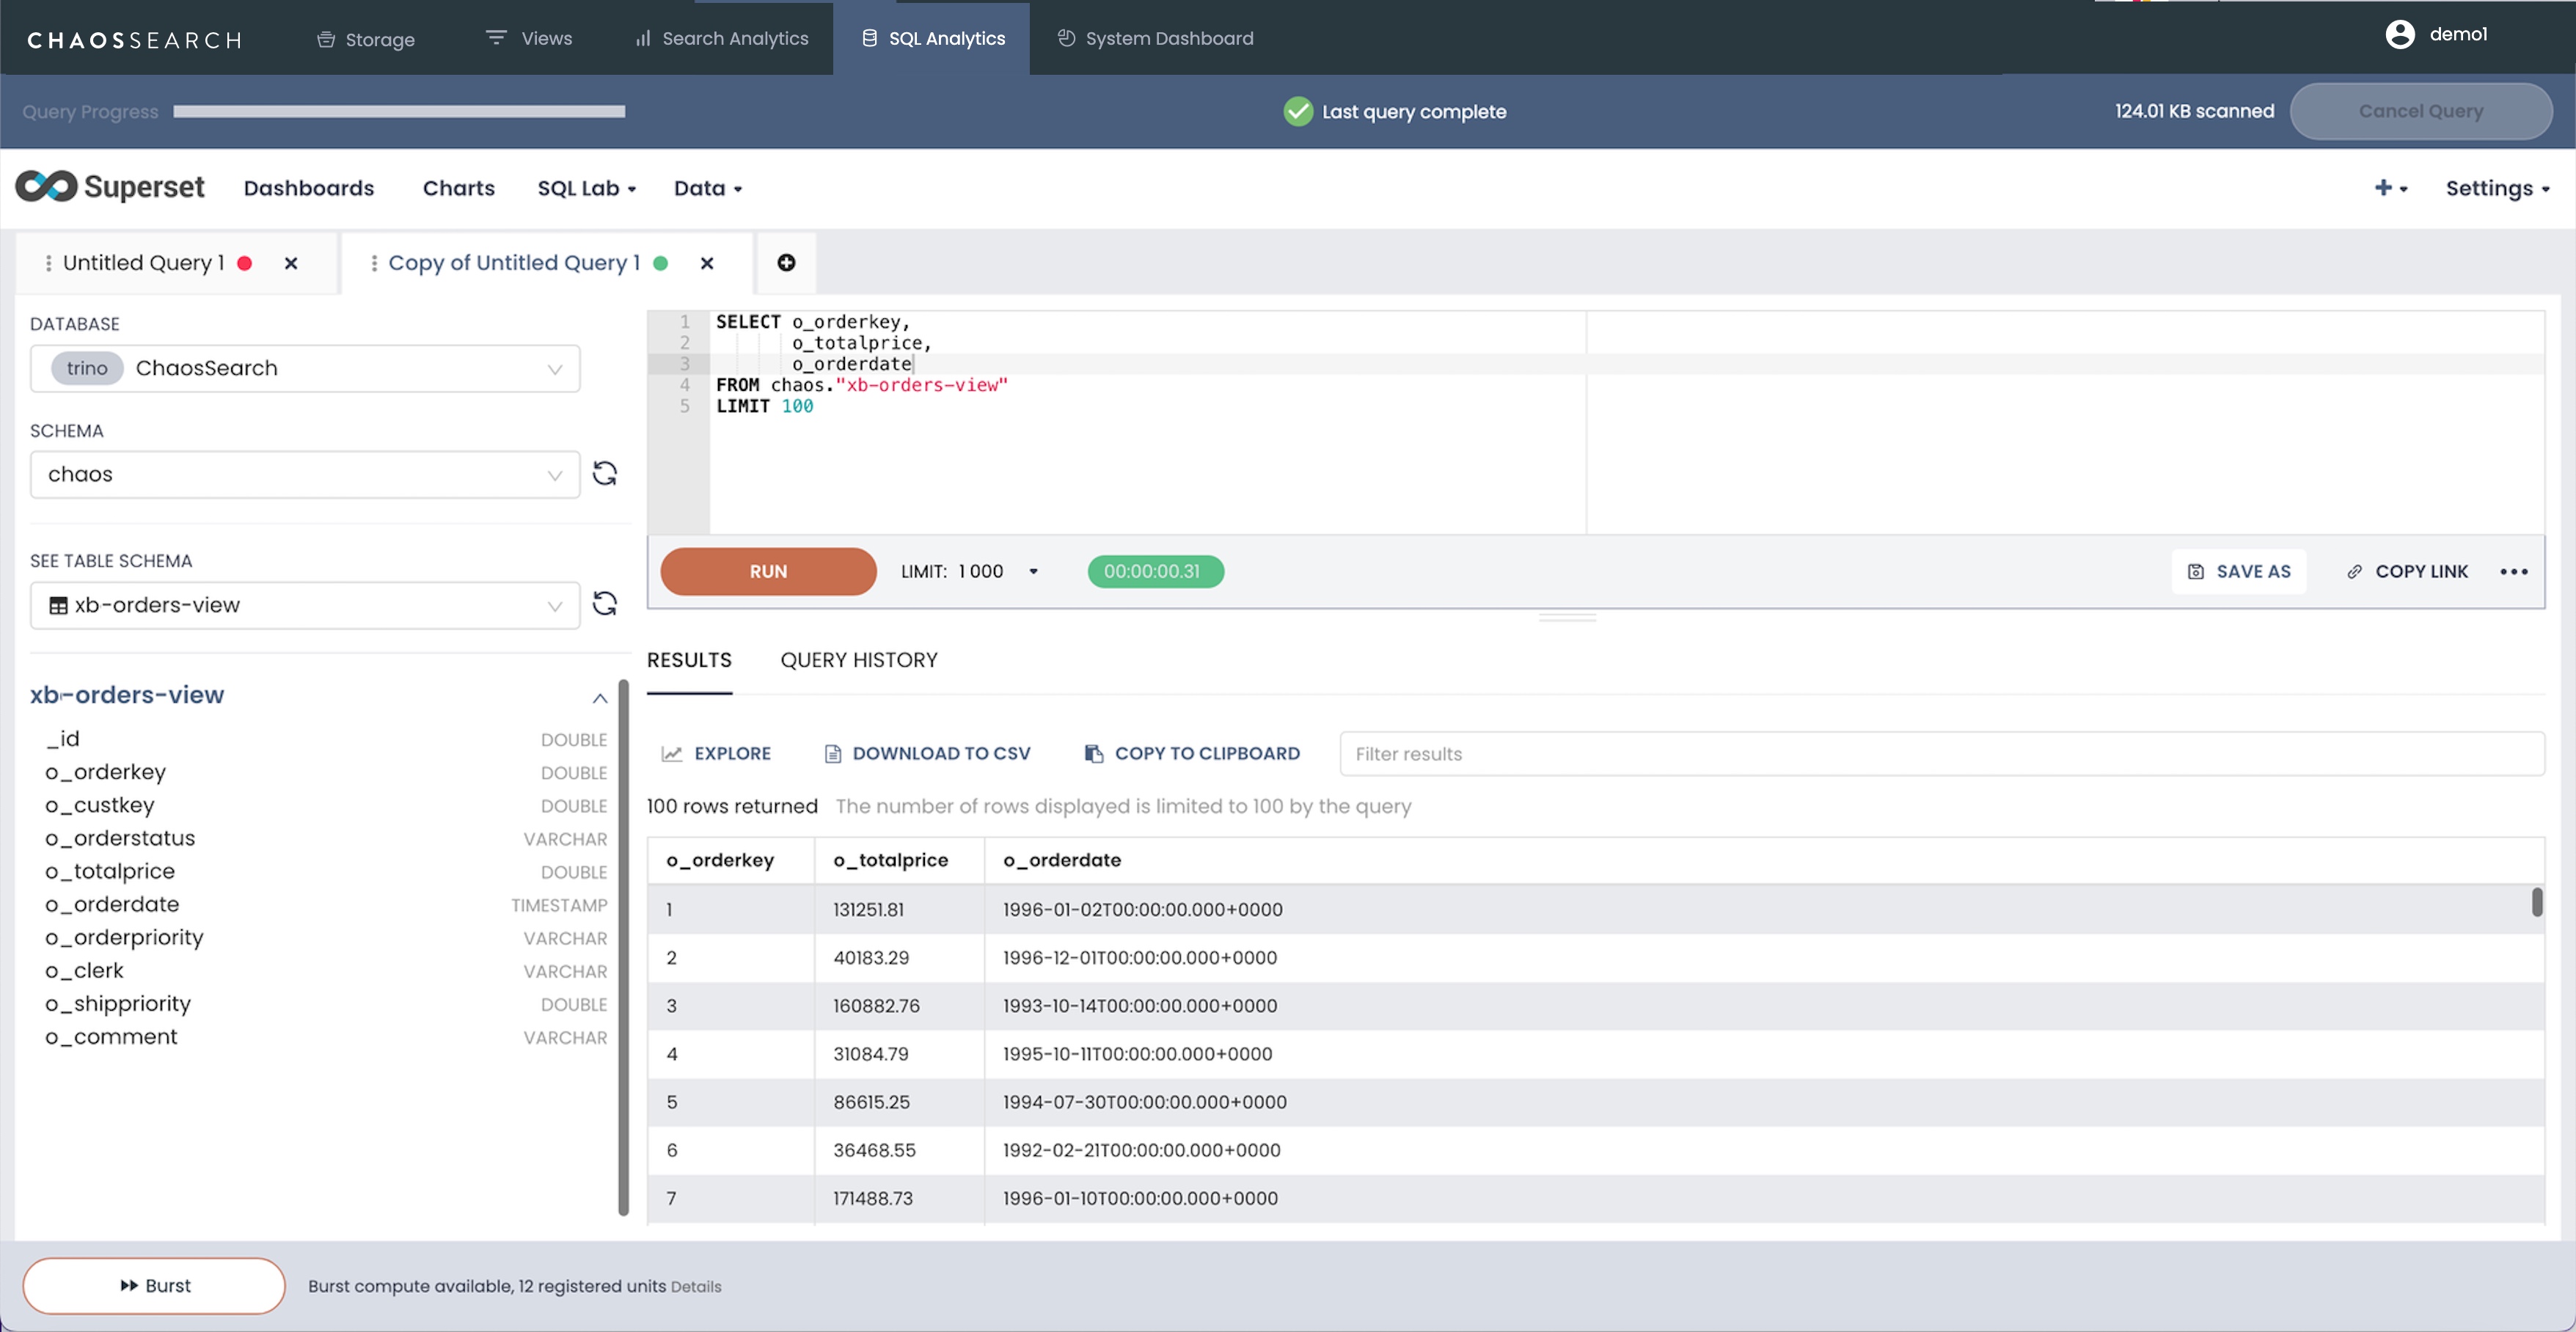The image size is (2576, 1332).
Task: Click the refresh schema icon next to chaos
Action: tap(604, 473)
